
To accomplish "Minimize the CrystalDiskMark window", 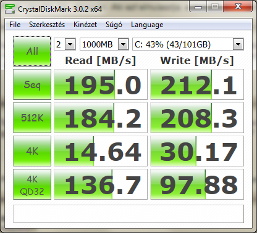I will [x=198, y=7].
